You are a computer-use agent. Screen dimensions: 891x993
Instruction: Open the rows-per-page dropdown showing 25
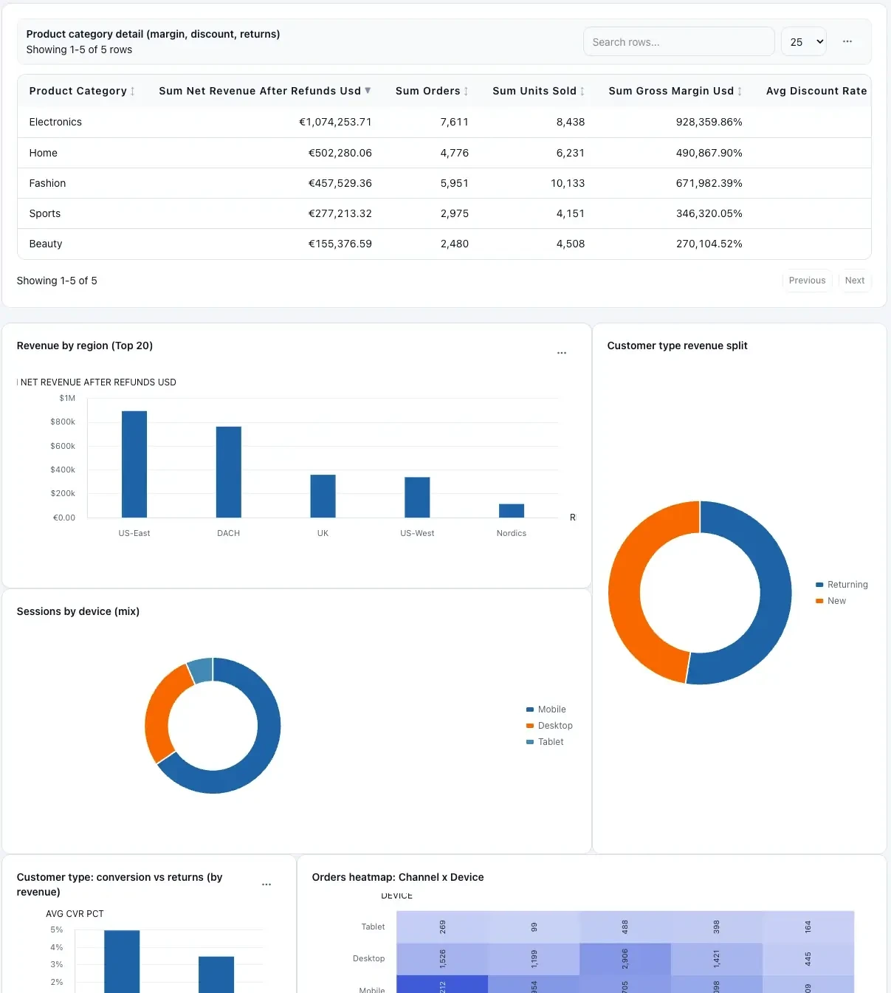(803, 41)
